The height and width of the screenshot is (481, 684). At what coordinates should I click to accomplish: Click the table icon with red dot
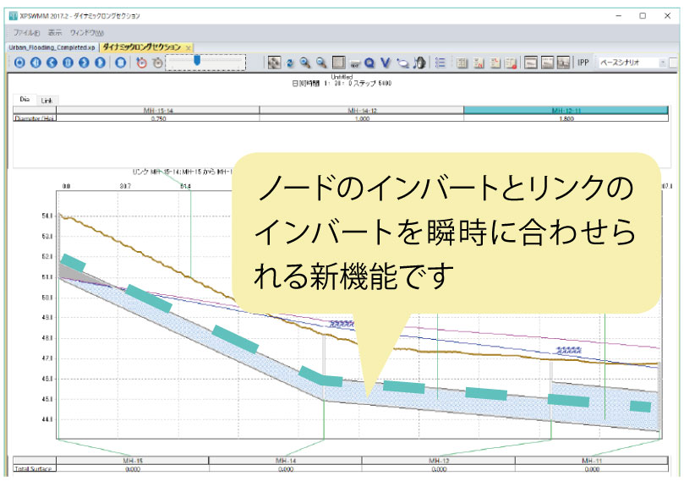tap(512, 63)
